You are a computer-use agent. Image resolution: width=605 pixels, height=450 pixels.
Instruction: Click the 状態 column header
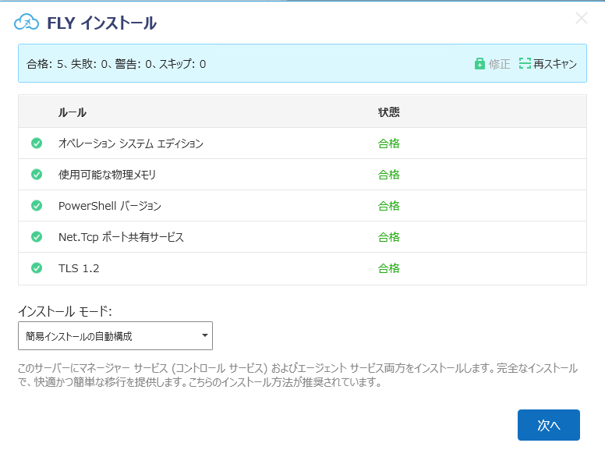pyautogui.click(x=388, y=112)
